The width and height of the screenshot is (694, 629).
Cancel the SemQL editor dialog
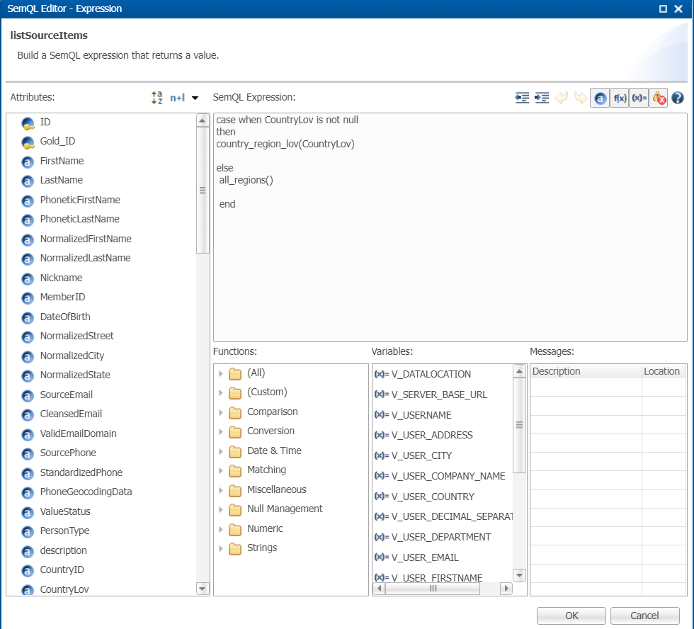click(x=645, y=616)
